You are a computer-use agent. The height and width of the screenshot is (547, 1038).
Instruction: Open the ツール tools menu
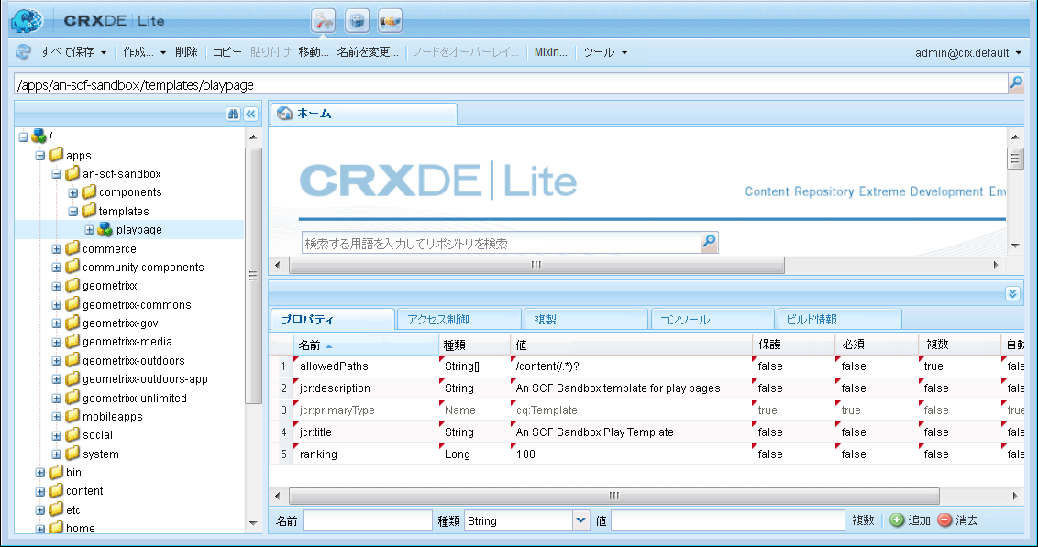605,51
